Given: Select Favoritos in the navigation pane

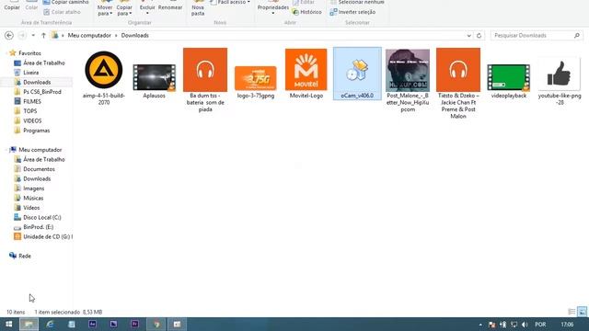Looking at the screenshot, I should (x=26, y=53).
